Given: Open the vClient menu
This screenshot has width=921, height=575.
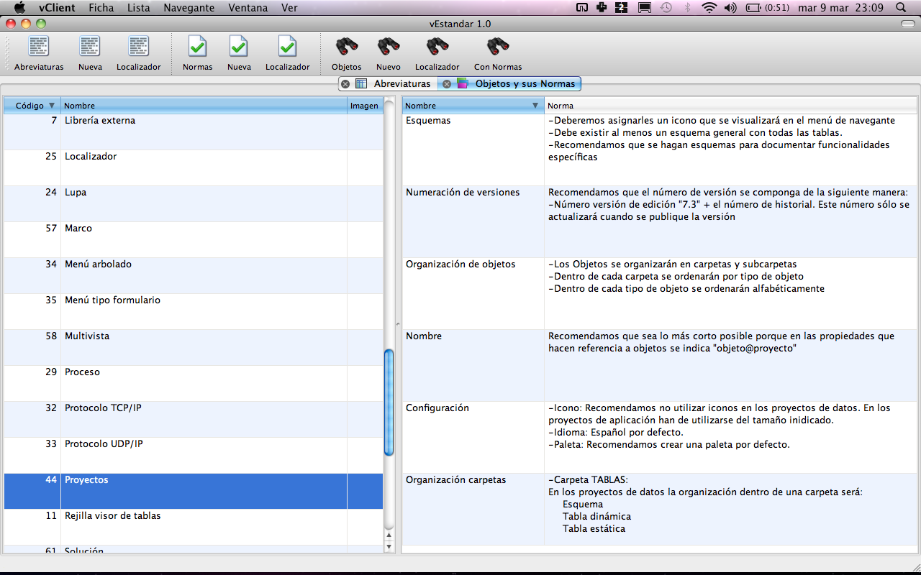Looking at the screenshot, I should pyautogui.click(x=58, y=8).
